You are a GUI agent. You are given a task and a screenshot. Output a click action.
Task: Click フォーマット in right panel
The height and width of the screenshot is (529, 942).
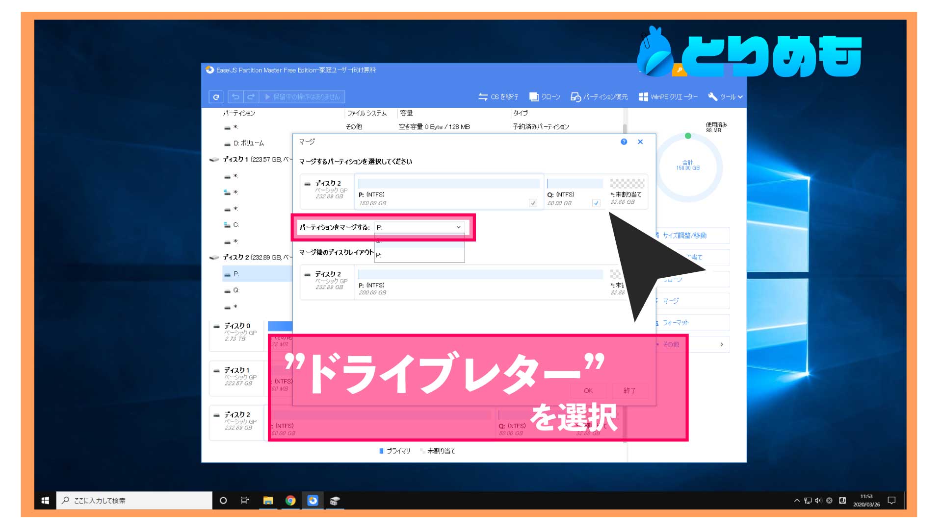tap(692, 323)
